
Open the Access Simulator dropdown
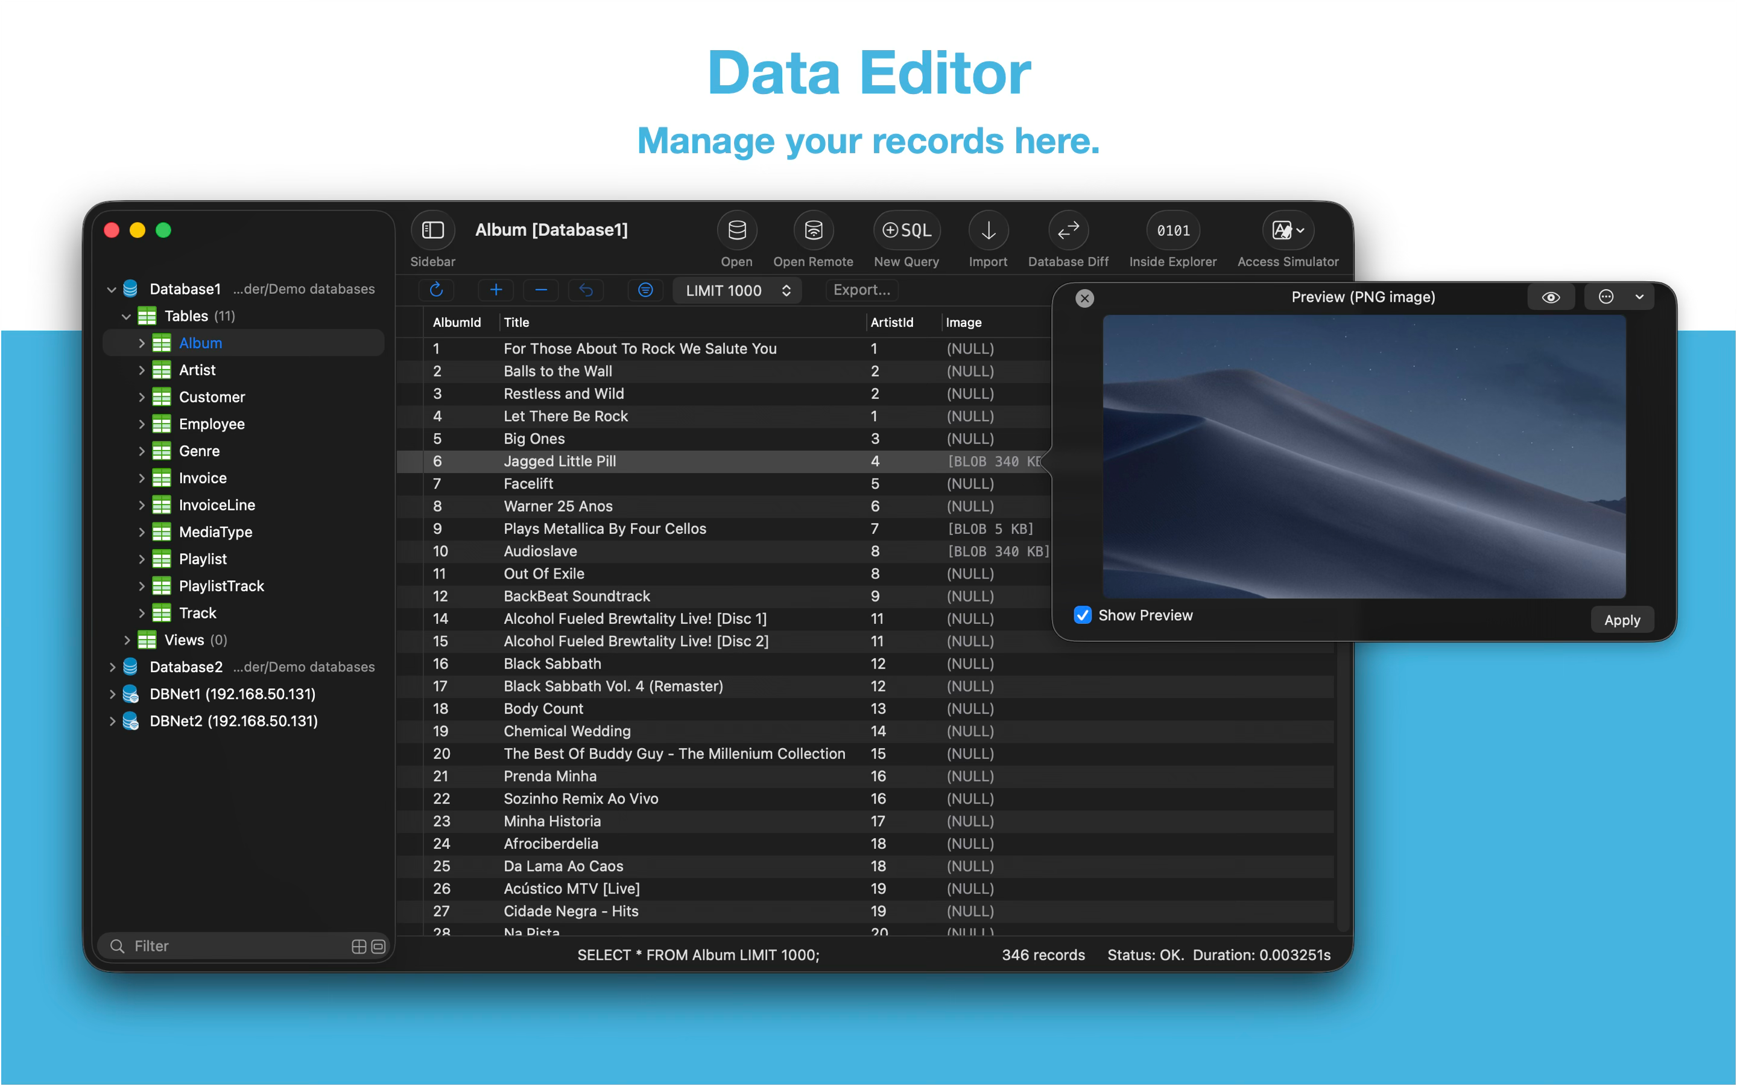(1288, 230)
